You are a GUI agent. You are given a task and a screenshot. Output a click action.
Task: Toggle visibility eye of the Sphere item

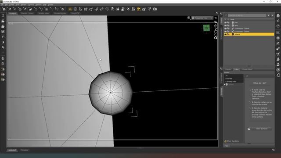(x=225, y=34)
